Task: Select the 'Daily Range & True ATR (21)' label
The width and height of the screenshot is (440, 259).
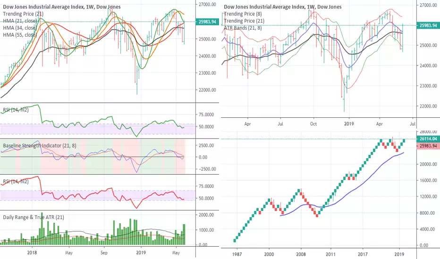Action: [34, 217]
